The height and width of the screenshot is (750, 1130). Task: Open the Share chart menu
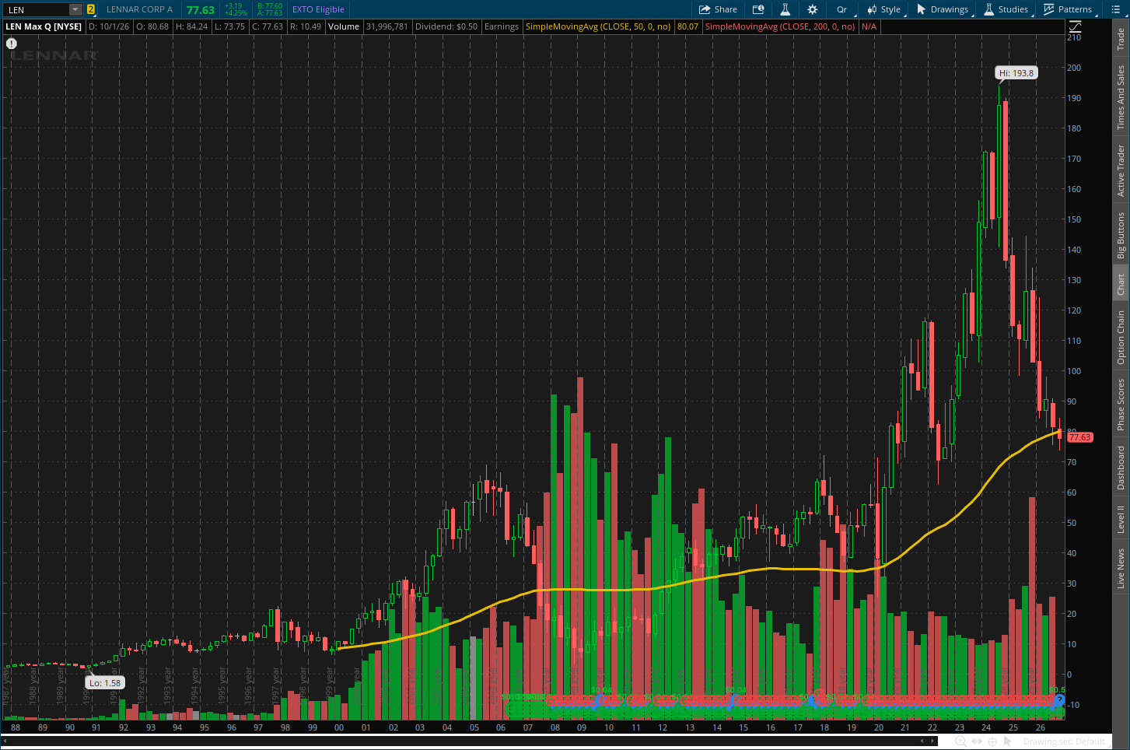718,9
